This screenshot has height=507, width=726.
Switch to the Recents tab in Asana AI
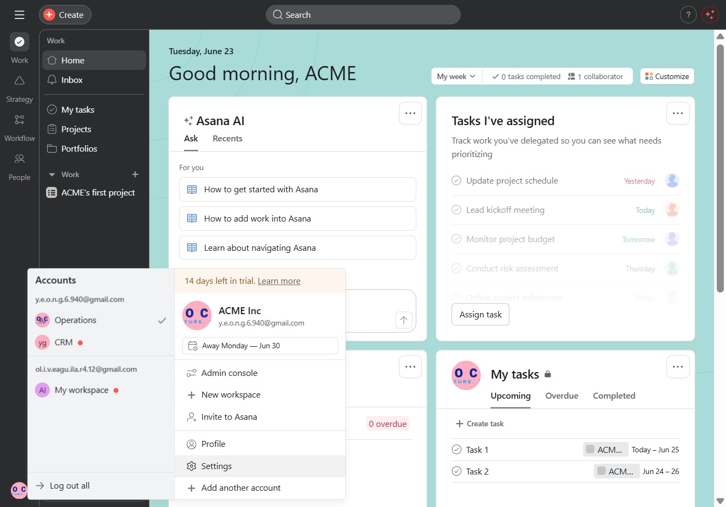[227, 139]
